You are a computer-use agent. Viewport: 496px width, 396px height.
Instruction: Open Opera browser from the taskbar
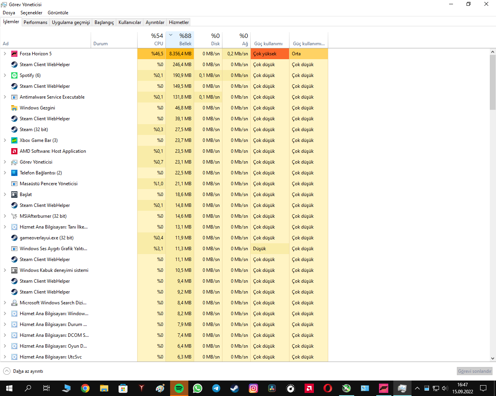tap(328, 388)
